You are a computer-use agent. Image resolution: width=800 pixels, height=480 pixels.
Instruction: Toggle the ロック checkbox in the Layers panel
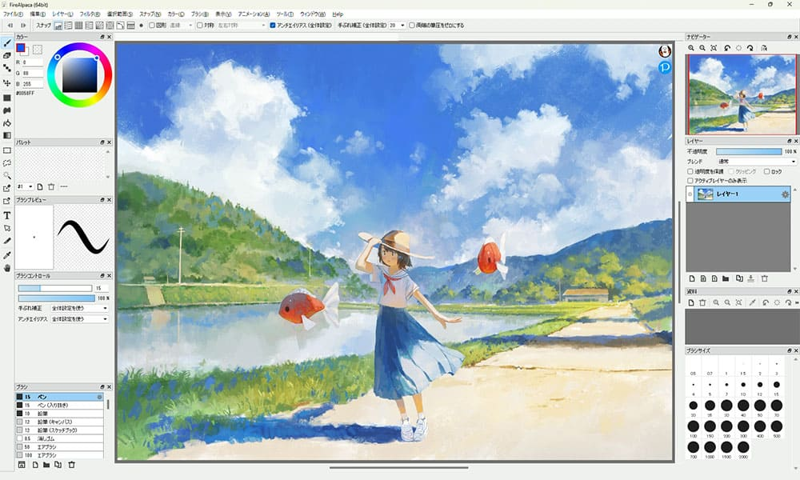click(766, 172)
